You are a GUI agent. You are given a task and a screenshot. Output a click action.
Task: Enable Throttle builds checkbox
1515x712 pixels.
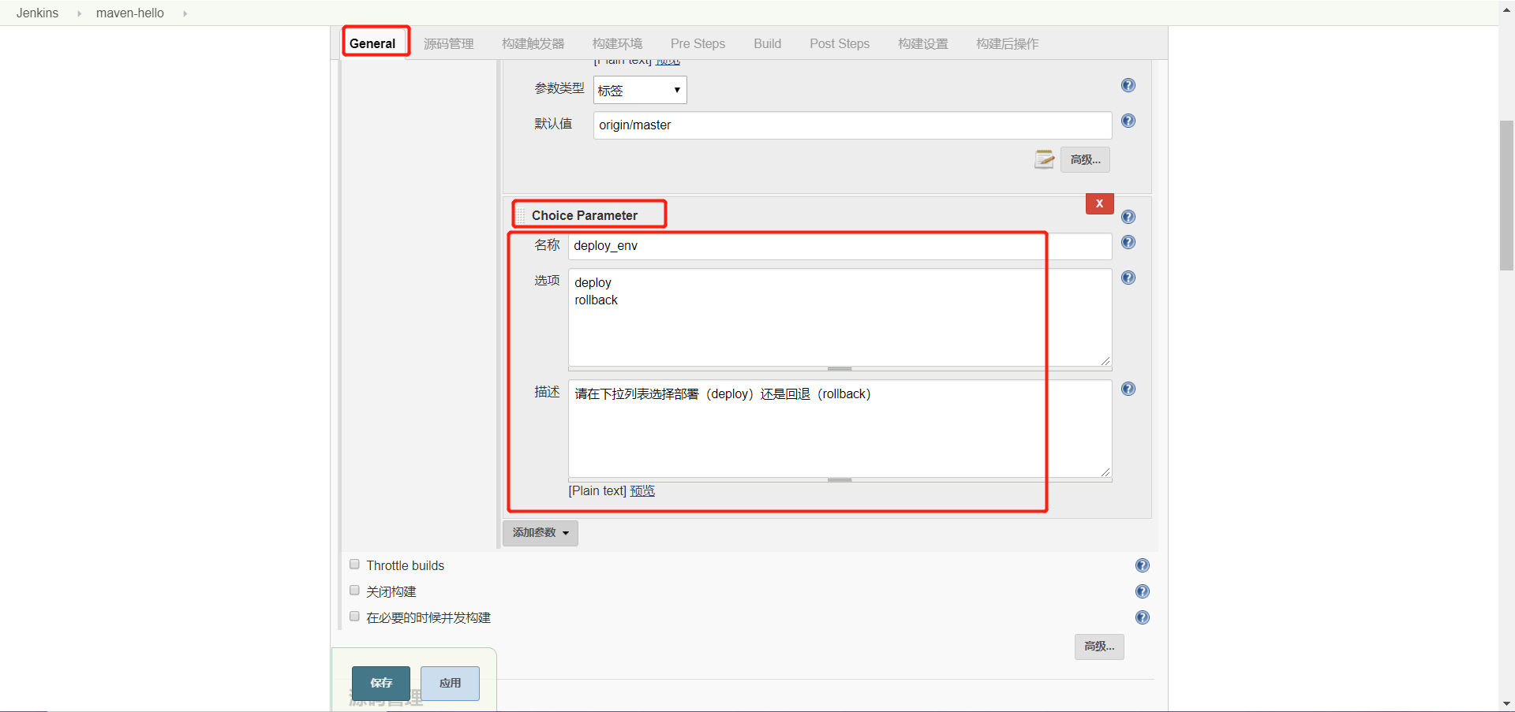click(x=354, y=565)
